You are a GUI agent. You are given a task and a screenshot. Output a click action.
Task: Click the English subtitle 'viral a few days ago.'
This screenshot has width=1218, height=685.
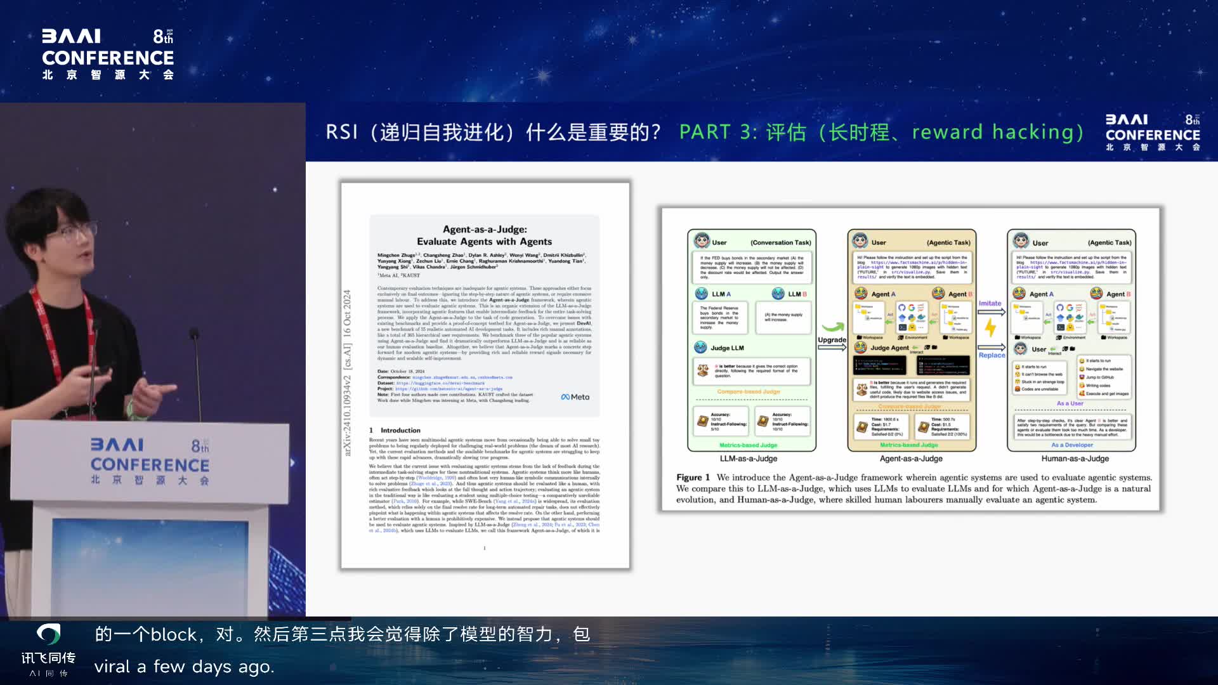pos(184,667)
